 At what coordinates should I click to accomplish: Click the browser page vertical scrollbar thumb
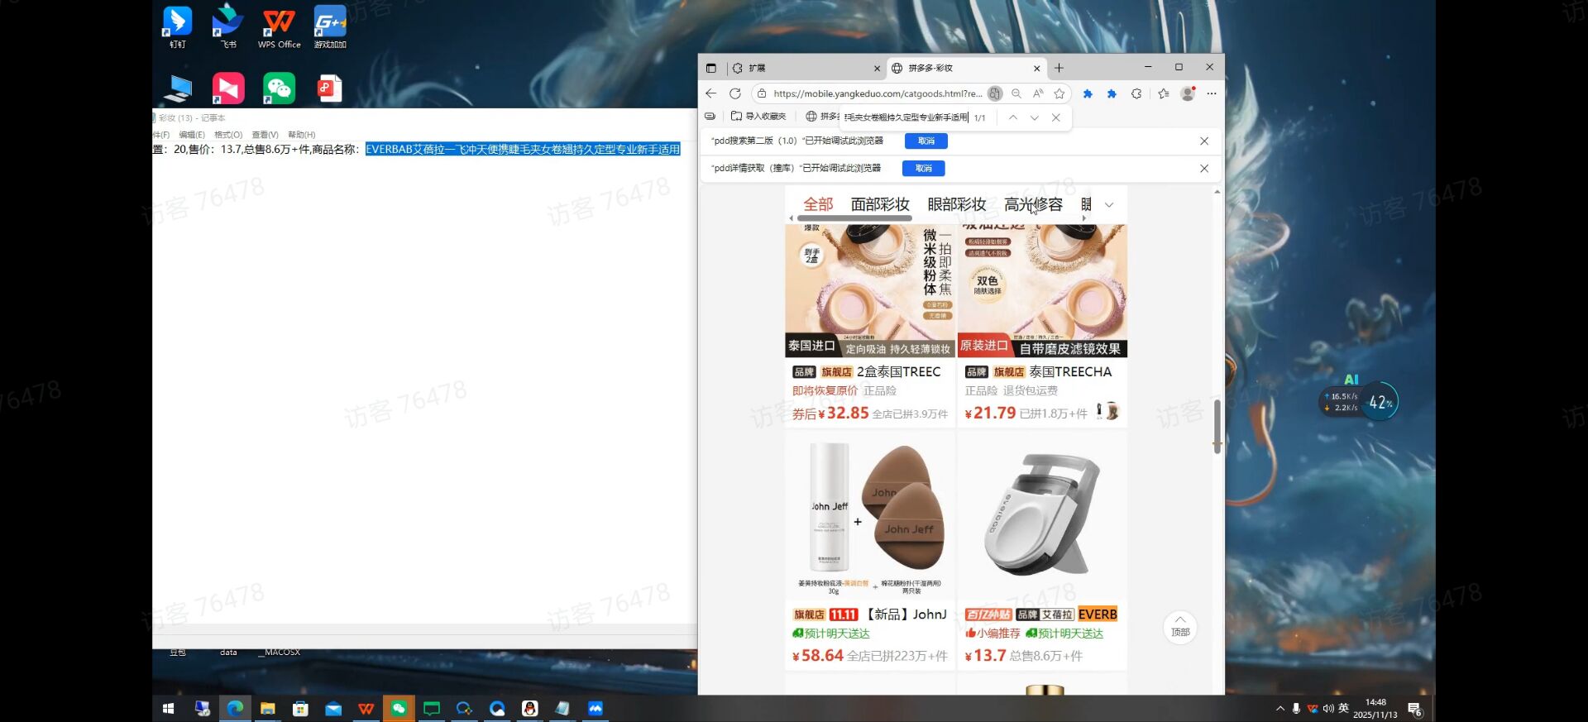click(x=1217, y=426)
